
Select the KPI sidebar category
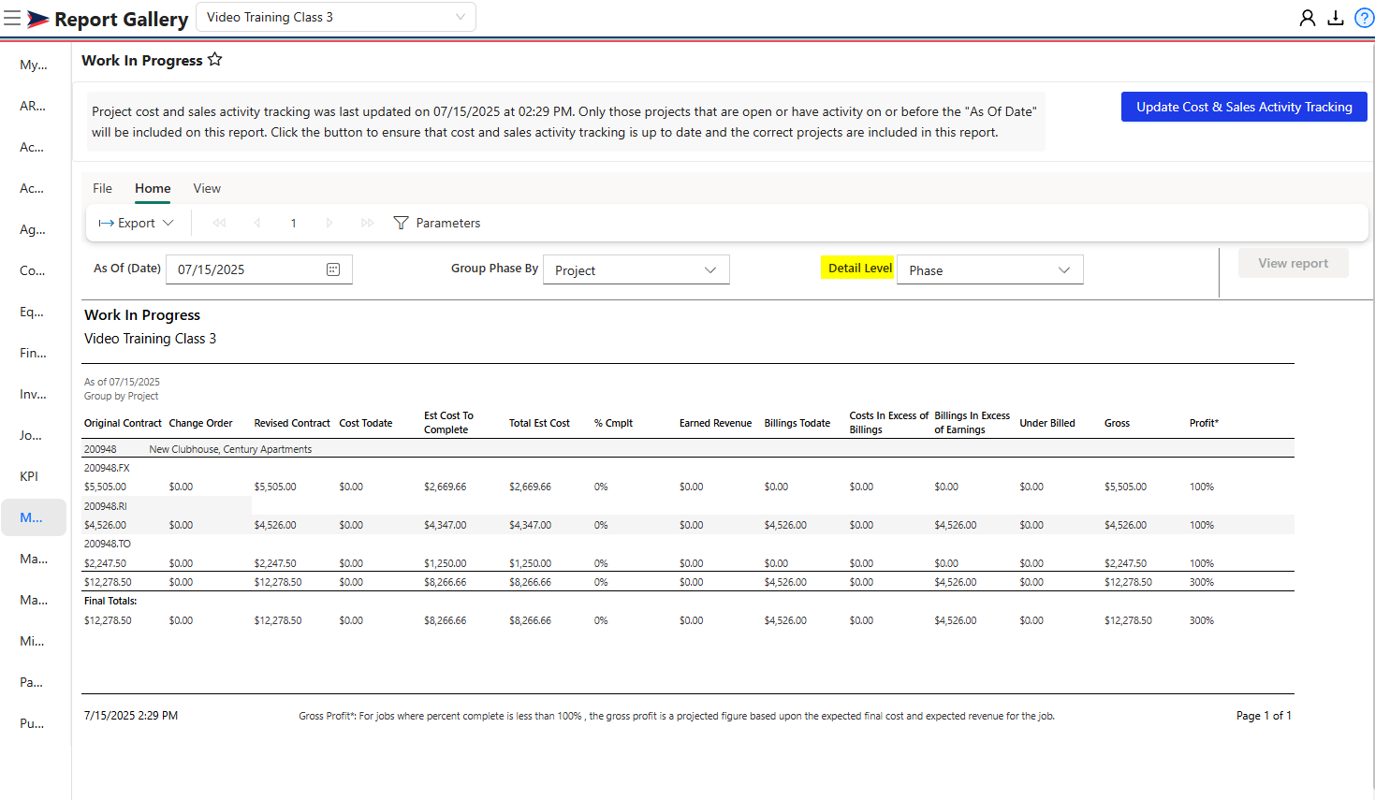click(34, 476)
